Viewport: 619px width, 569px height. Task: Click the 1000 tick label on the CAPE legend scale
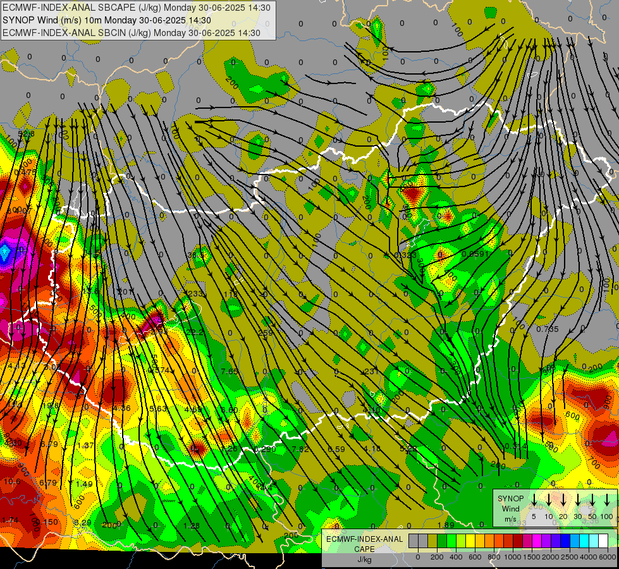point(513,557)
